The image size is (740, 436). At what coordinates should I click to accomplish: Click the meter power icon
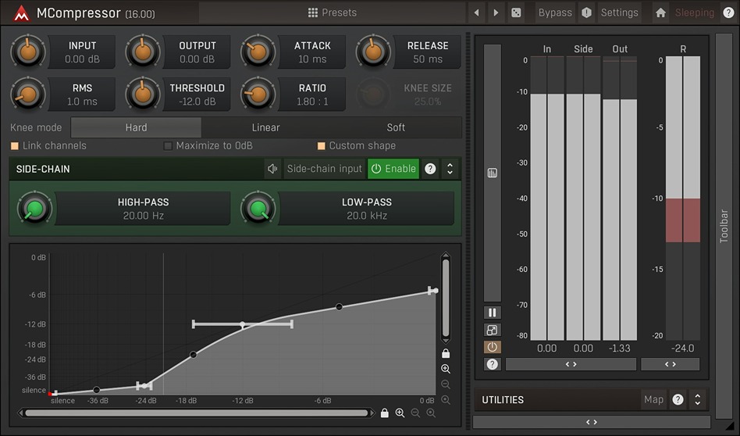click(x=492, y=347)
